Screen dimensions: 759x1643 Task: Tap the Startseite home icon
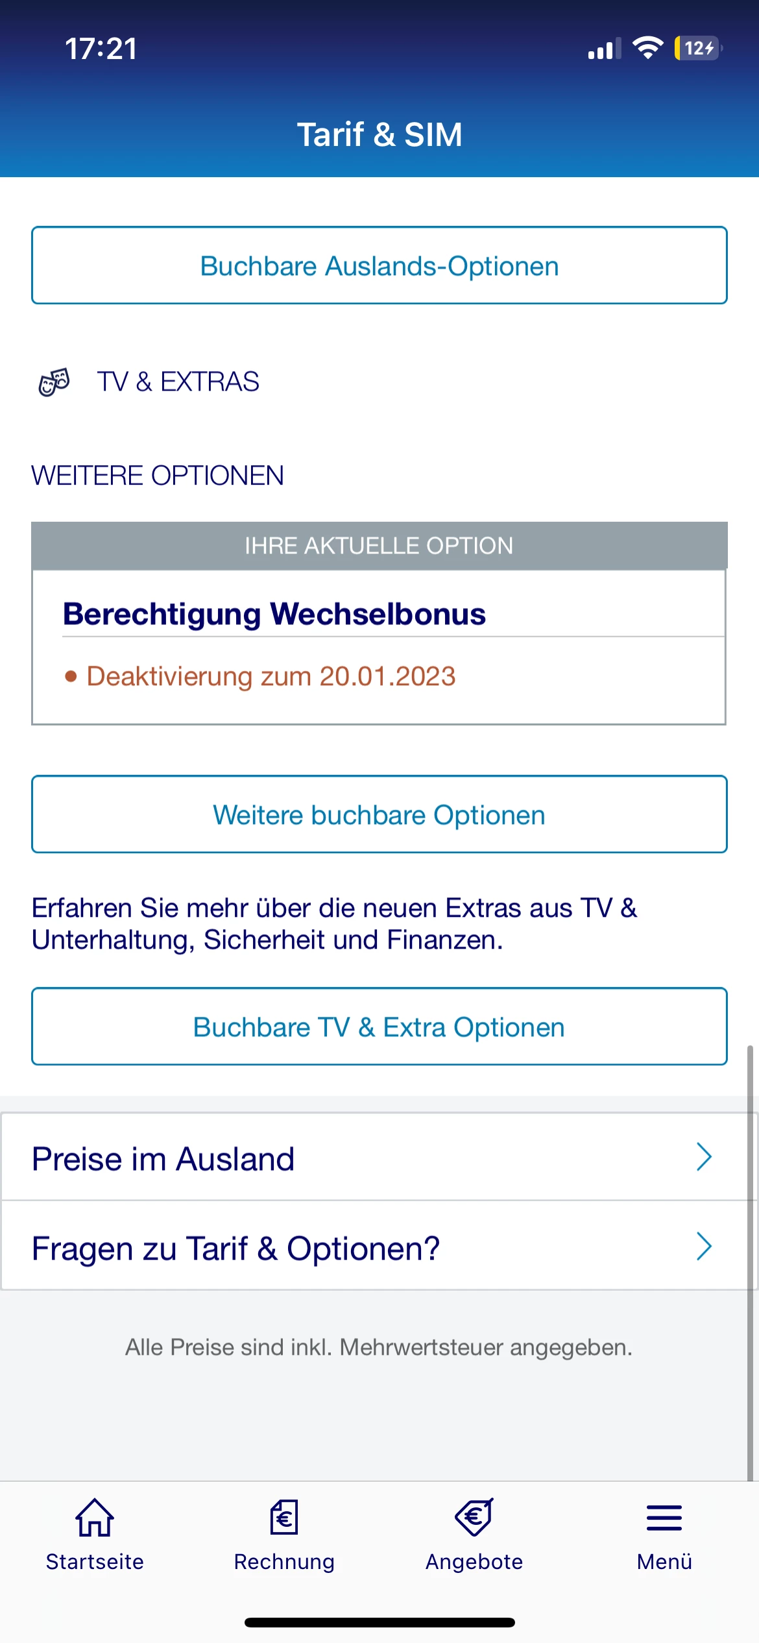tap(95, 1517)
